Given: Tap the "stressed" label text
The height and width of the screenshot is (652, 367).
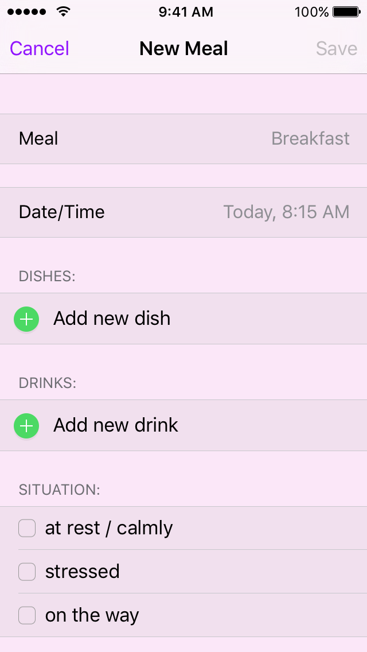Looking at the screenshot, I should 83,572.
